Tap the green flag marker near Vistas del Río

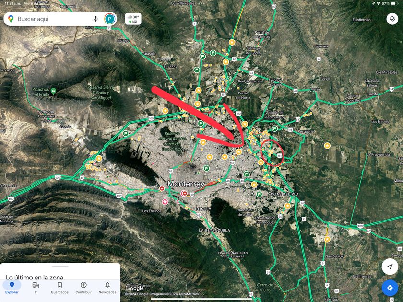click(x=259, y=194)
